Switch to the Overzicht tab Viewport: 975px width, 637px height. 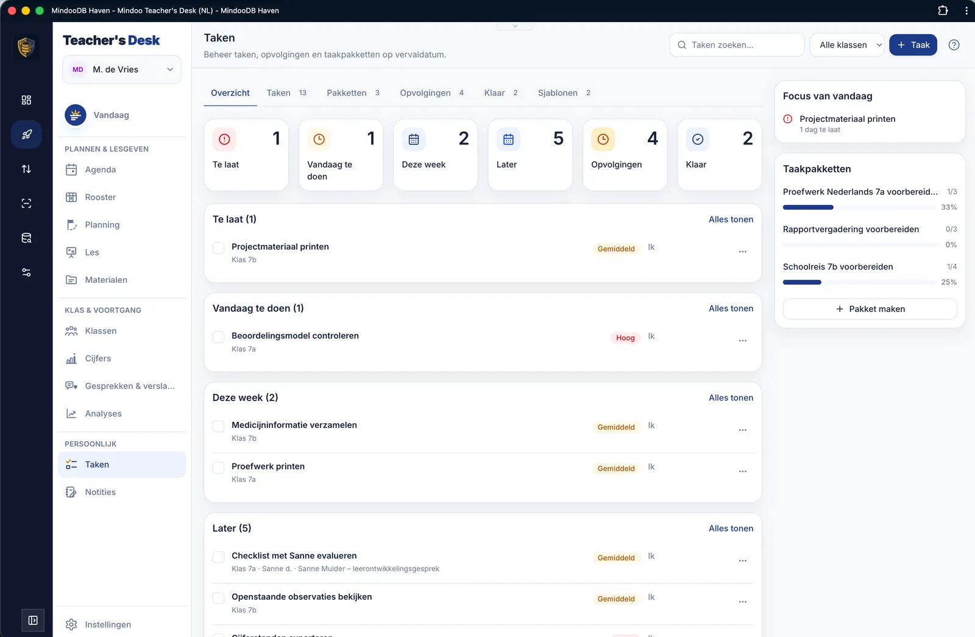pyautogui.click(x=230, y=93)
